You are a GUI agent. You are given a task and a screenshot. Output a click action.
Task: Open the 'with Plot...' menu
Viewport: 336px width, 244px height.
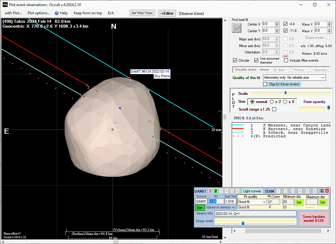point(13,13)
